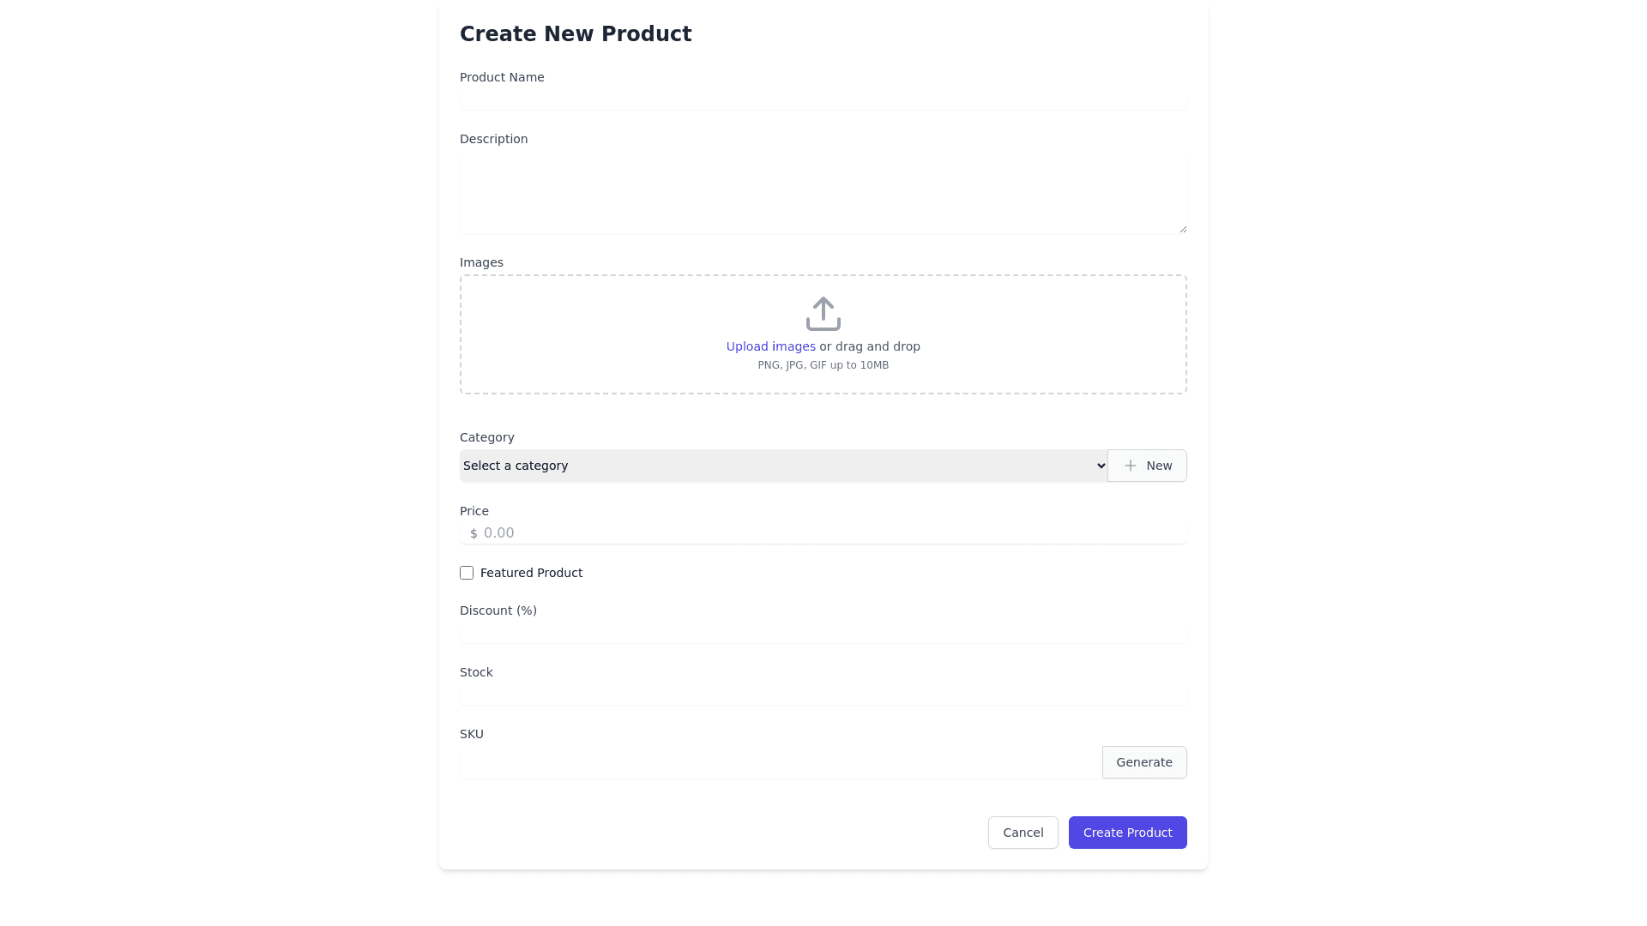
Task: Click the upload arrow icon in Images
Action: [x=823, y=314]
